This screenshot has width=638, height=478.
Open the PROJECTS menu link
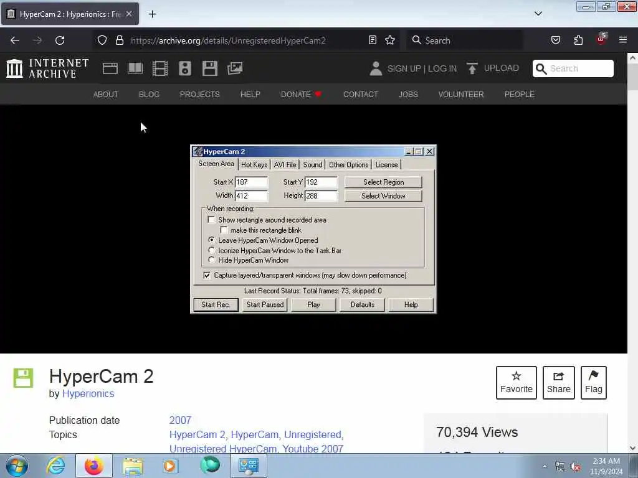(x=200, y=95)
